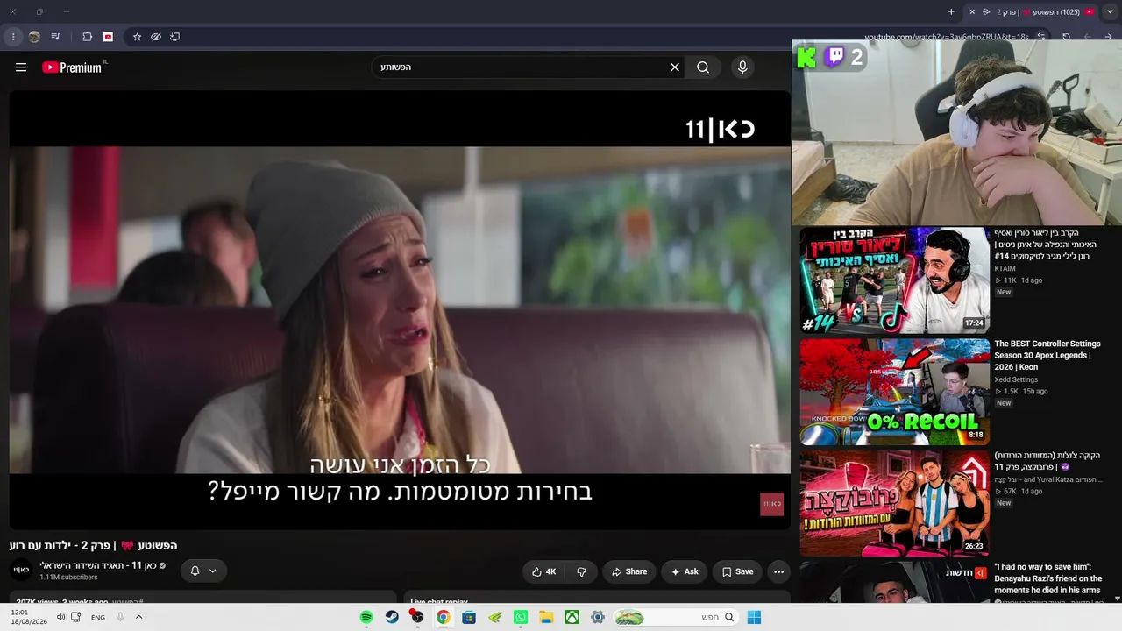Viewport: 1122px width, 631px height.
Task: Click the Share button
Action: 629,571
